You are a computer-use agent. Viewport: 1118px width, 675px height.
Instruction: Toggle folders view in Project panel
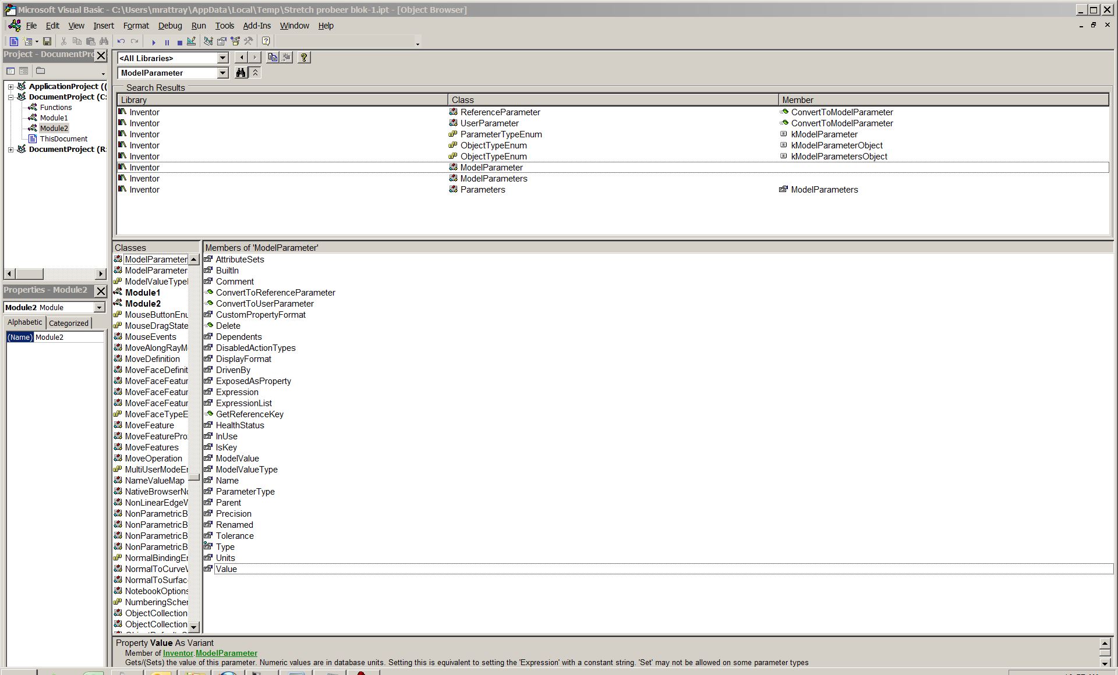click(40, 71)
